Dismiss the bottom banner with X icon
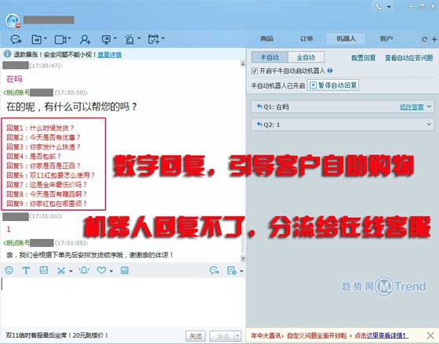Image resolution: width=439 pixels, height=344 pixels. (x=430, y=335)
